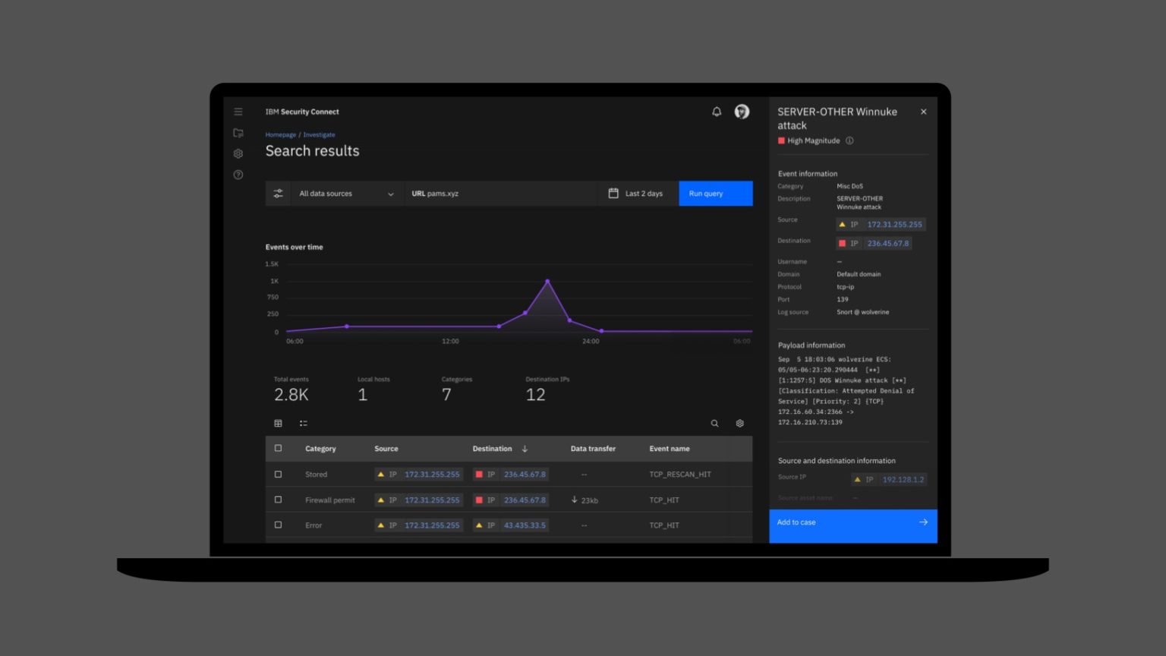Check the Firewall permit row checkbox

[x=278, y=500]
